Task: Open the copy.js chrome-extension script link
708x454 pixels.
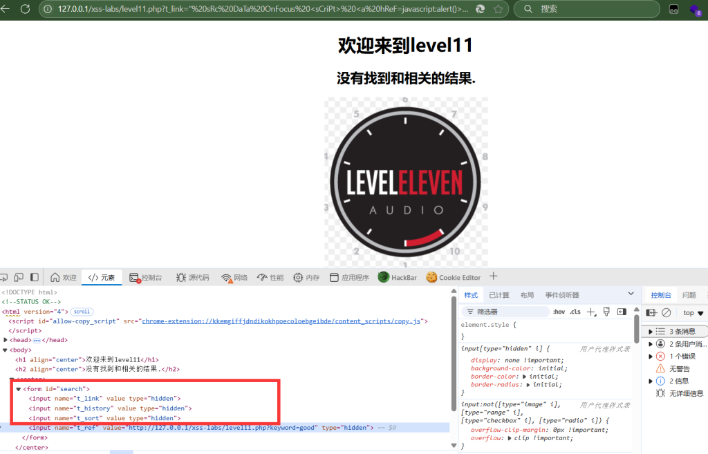Action: (281, 321)
